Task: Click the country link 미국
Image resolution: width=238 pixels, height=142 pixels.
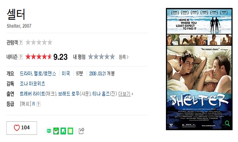Action: click(x=66, y=74)
